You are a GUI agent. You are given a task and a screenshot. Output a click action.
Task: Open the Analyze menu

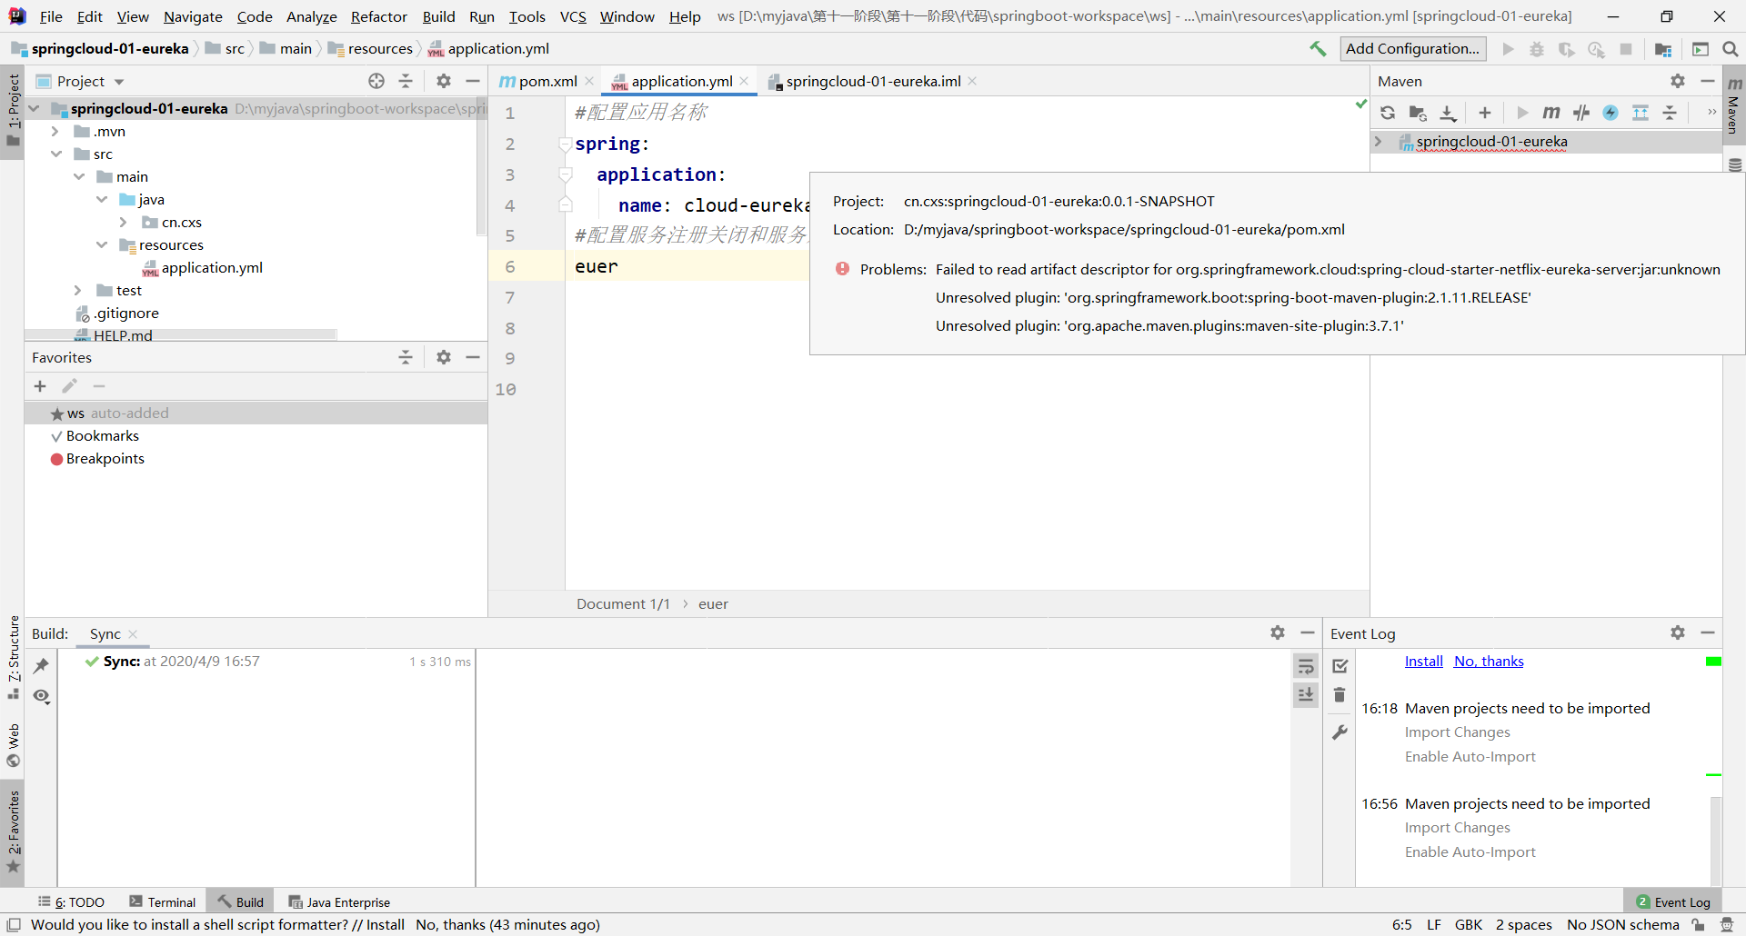(x=312, y=16)
